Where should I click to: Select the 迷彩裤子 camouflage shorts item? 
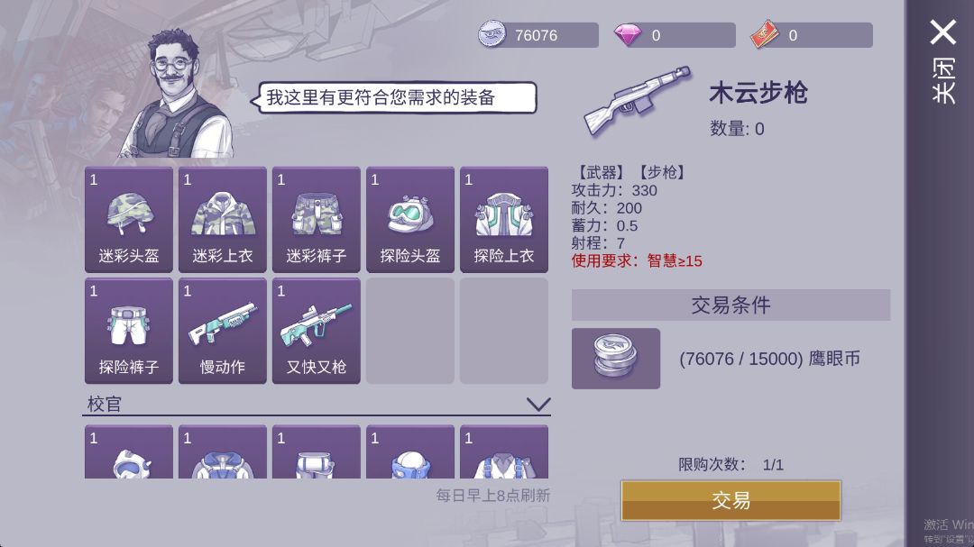click(x=317, y=220)
